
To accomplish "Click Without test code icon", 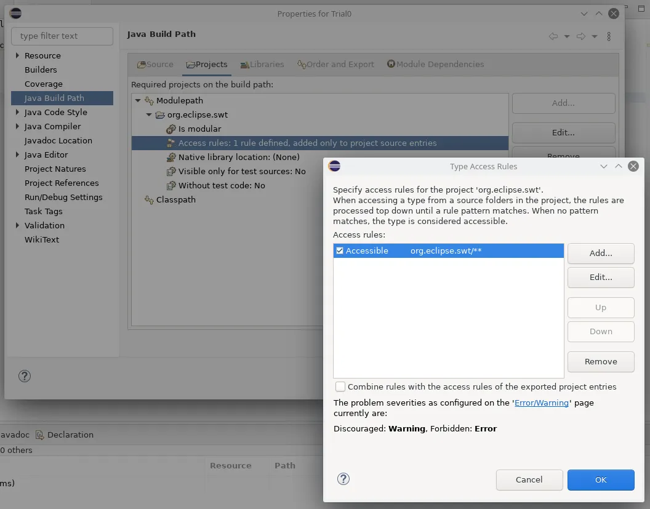I will tap(171, 185).
